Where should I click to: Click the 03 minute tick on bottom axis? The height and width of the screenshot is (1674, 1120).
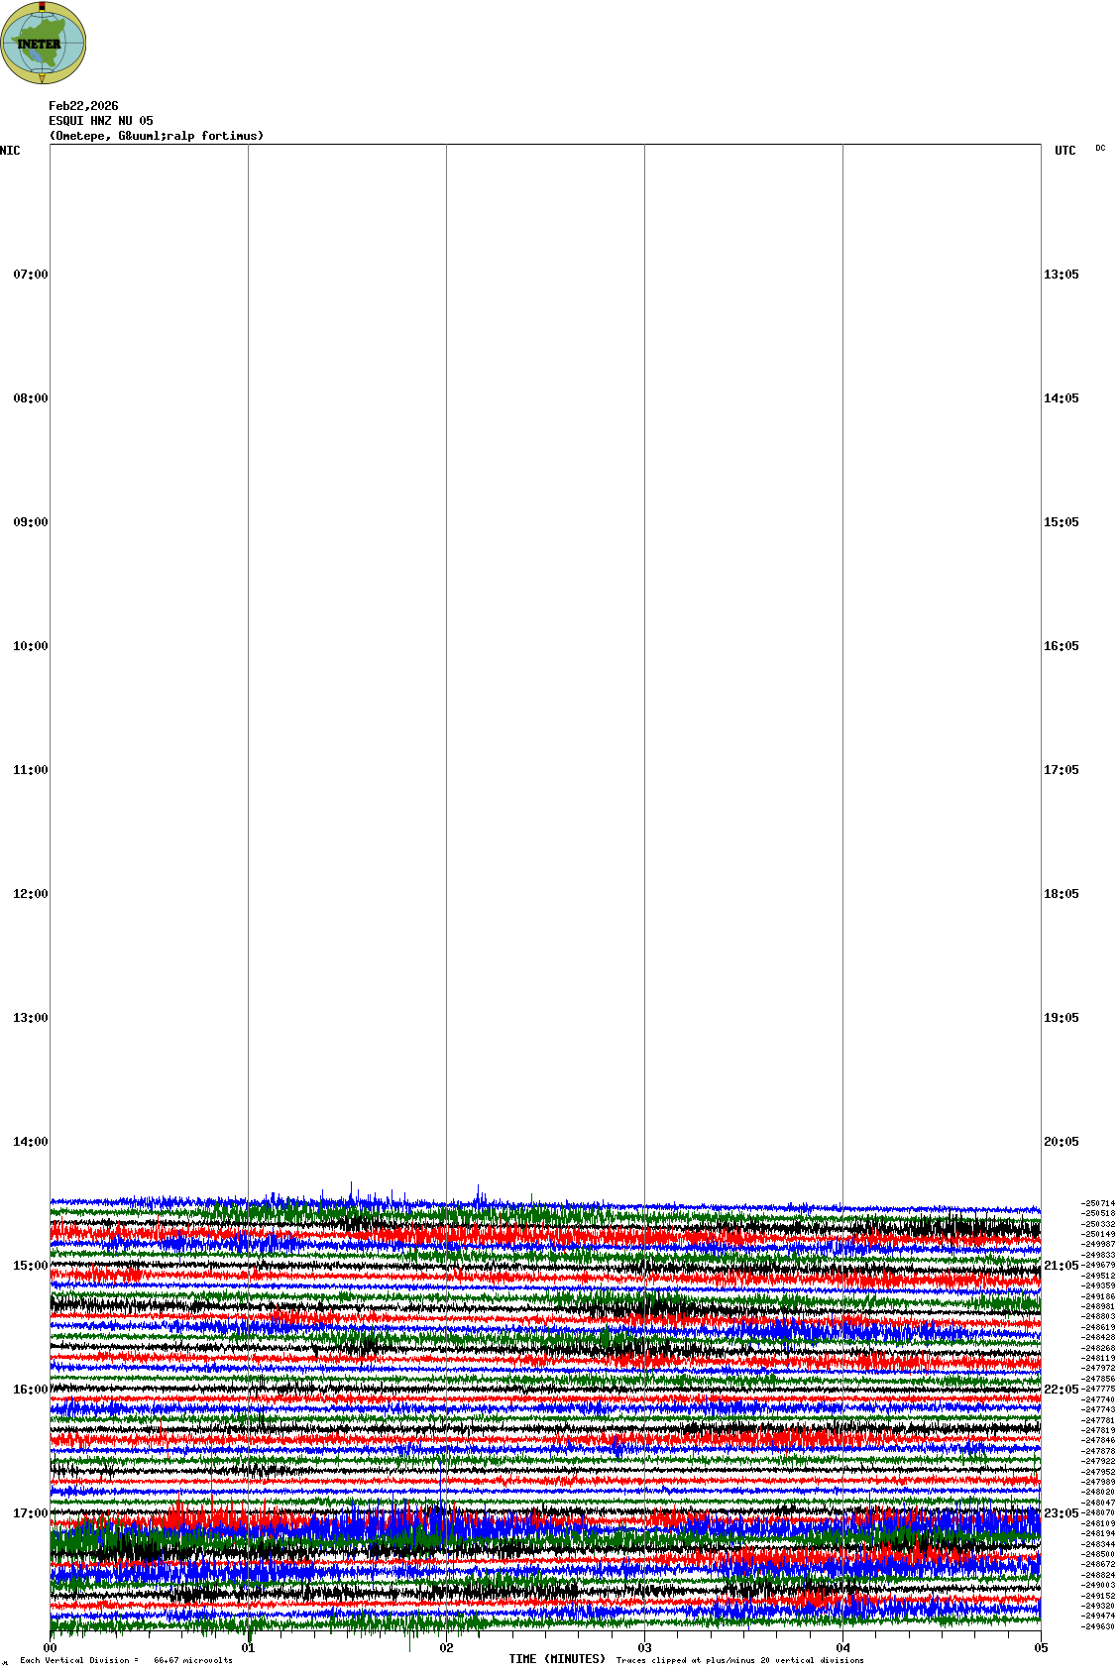pyautogui.click(x=644, y=1648)
